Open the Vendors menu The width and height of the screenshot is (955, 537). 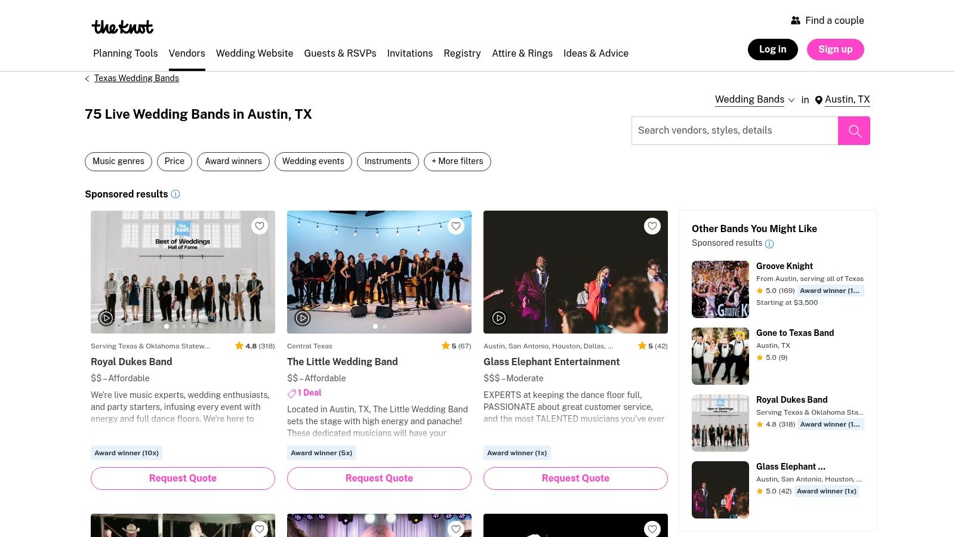(x=187, y=53)
